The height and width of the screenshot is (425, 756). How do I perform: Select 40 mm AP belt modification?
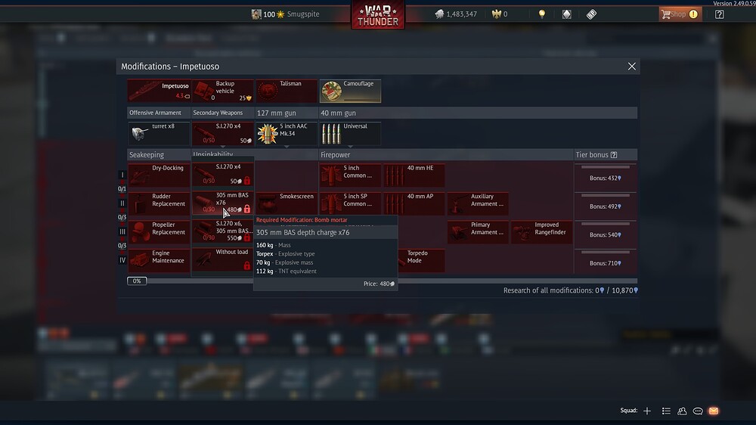point(414,203)
